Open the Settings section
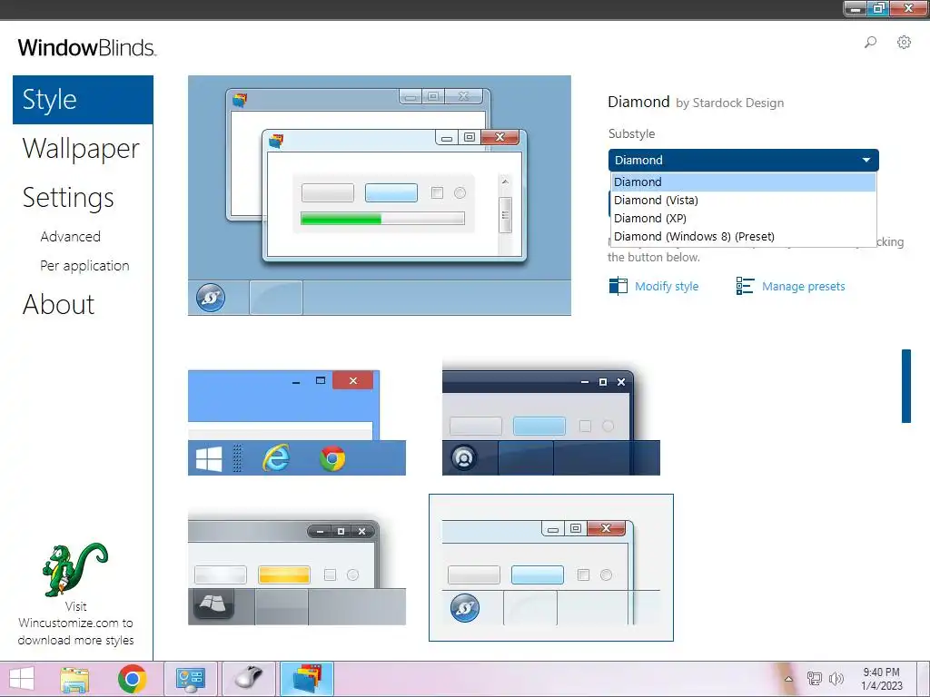The height and width of the screenshot is (697, 930). pos(68,197)
